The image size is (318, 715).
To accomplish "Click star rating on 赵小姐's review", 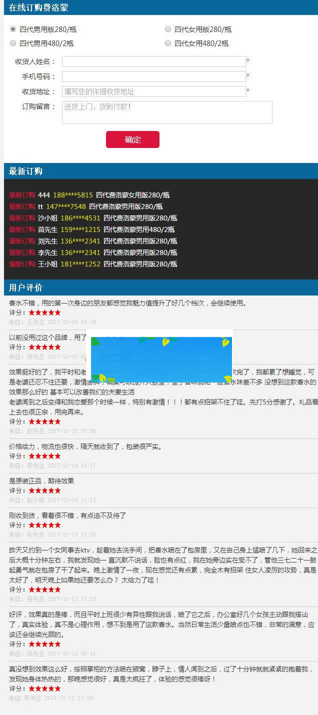I will pos(44,490).
